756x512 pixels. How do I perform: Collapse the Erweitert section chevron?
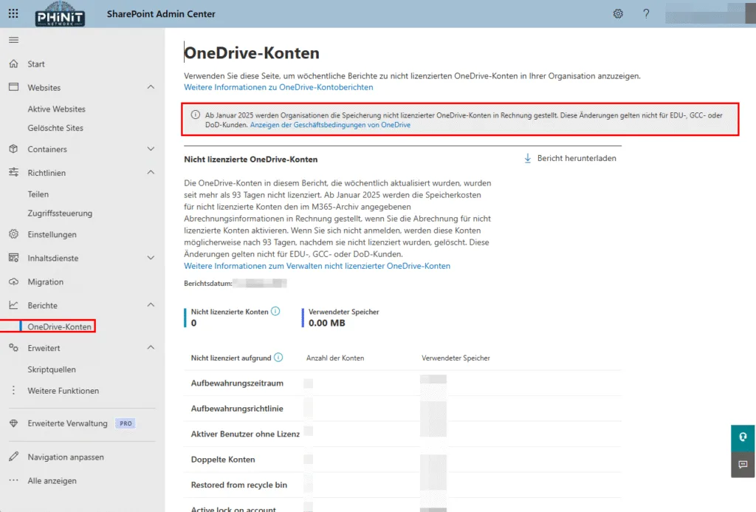tap(152, 347)
